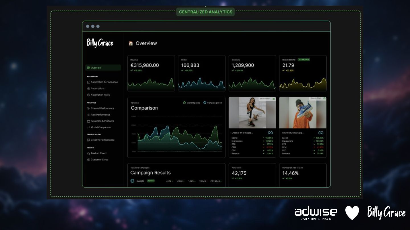Click the trend arrow under Blended ROAS
Viewport: 410px width, 230px height.
(284, 70)
